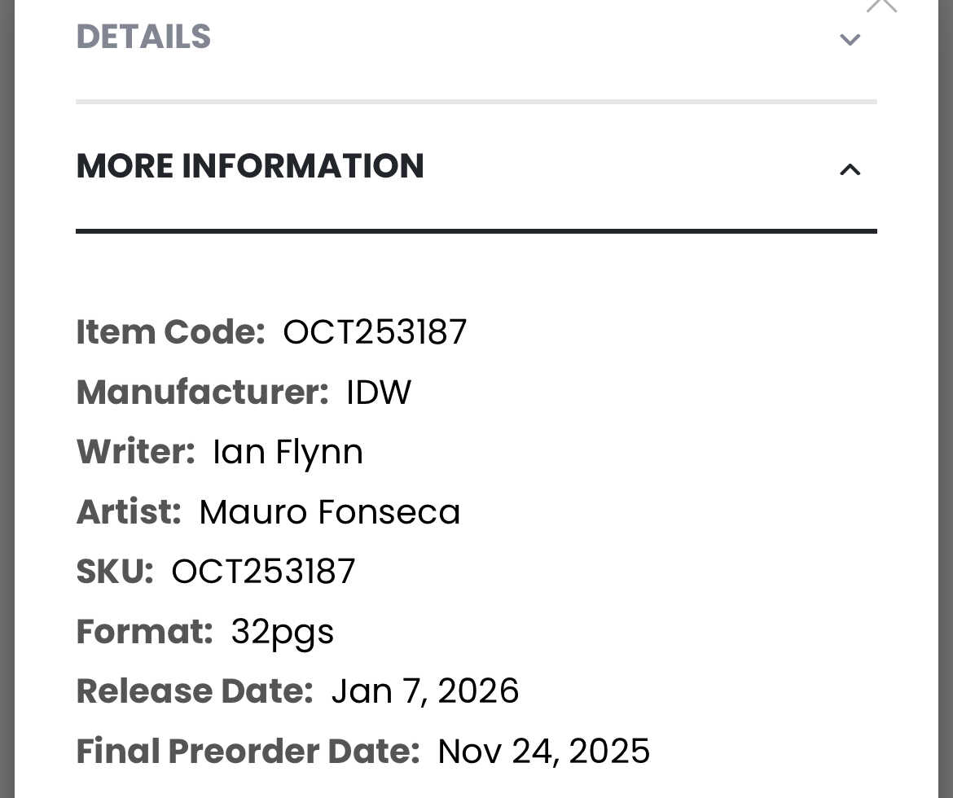The width and height of the screenshot is (953, 798).
Task: Click the Release Date label
Action: click(195, 691)
